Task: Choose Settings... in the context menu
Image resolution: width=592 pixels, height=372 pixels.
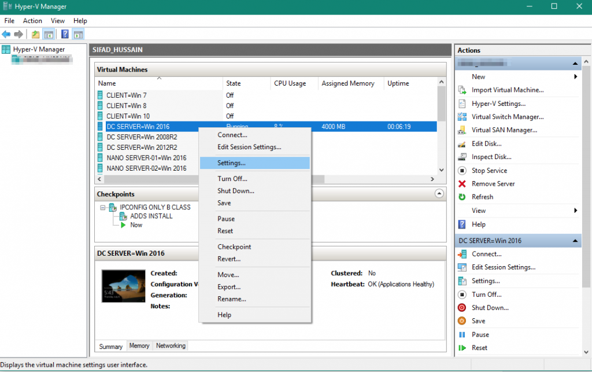Action: (255, 163)
